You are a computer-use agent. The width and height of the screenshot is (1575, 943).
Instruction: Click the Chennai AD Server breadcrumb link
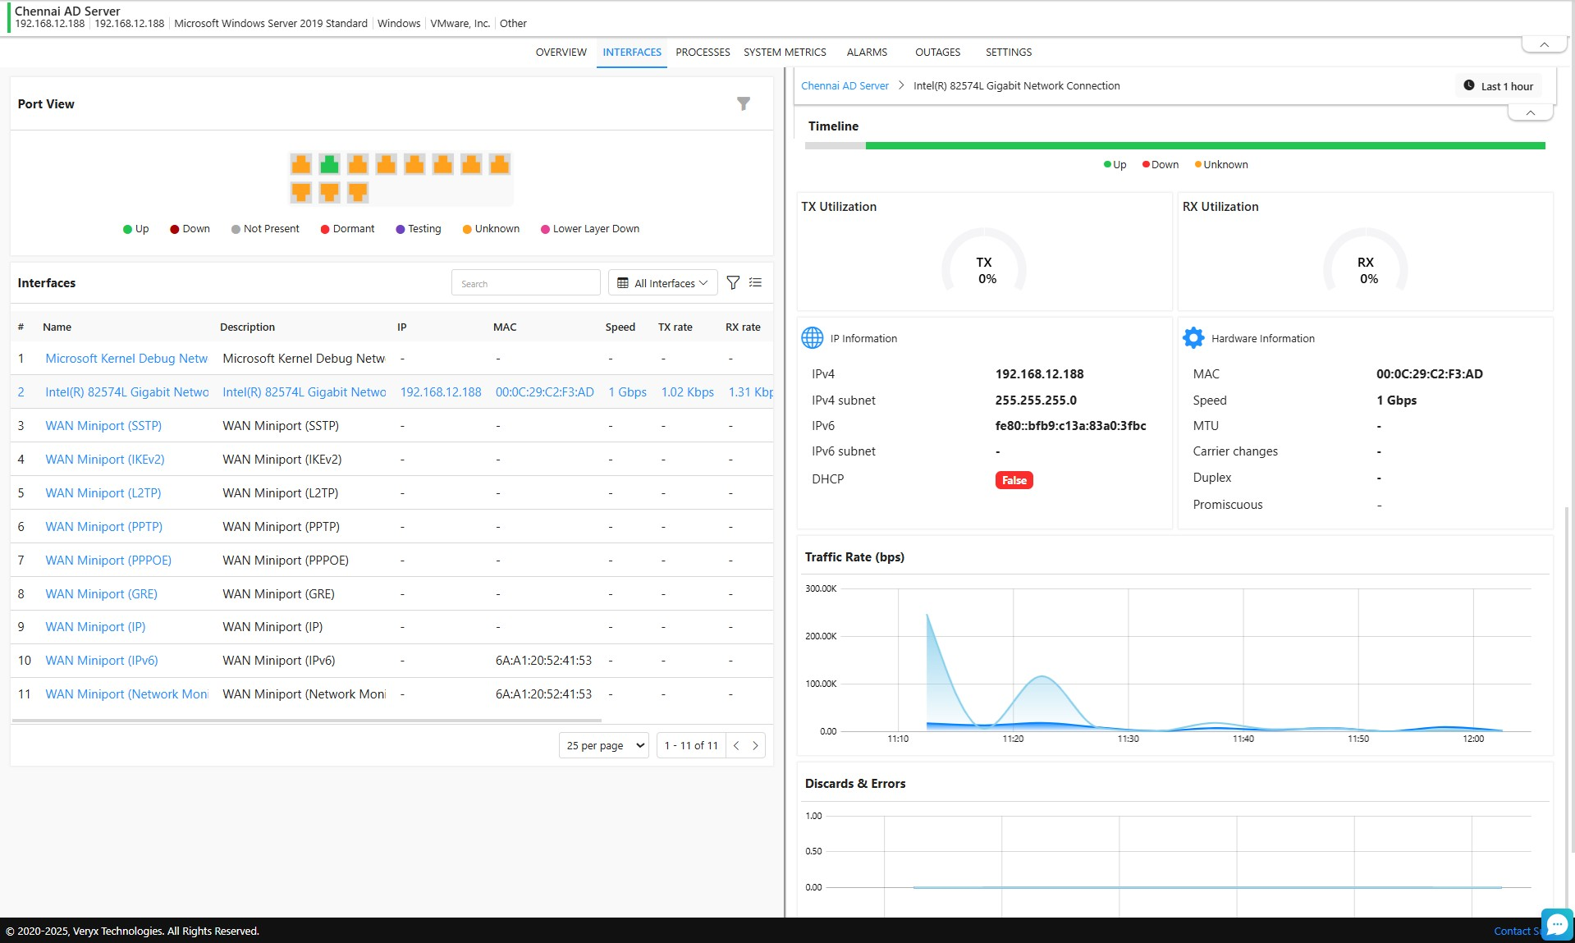coord(845,86)
